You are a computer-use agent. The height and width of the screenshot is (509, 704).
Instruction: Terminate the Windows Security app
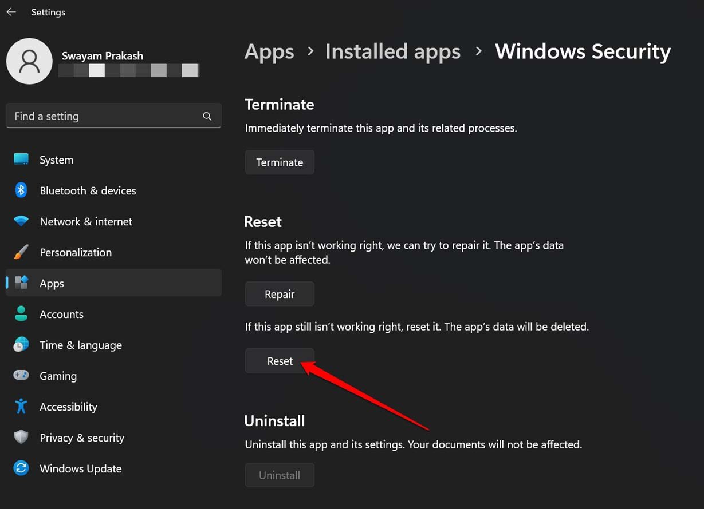(x=280, y=162)
